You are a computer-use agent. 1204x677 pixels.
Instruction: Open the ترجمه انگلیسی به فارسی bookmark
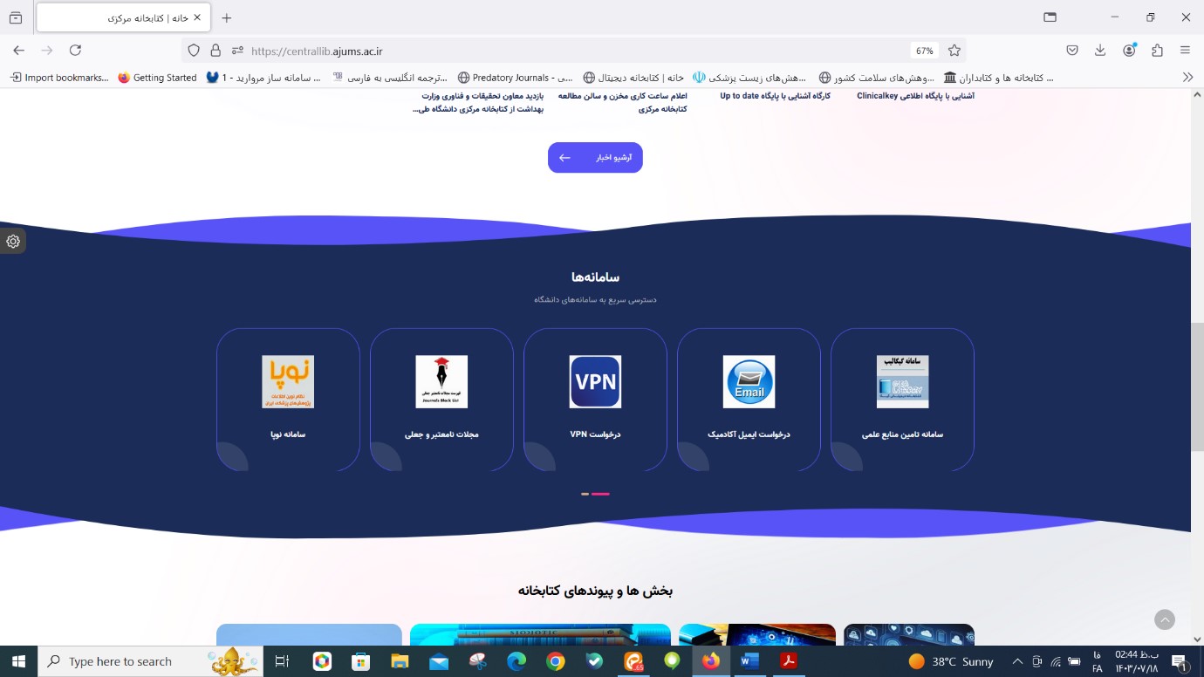coord(390,77)
